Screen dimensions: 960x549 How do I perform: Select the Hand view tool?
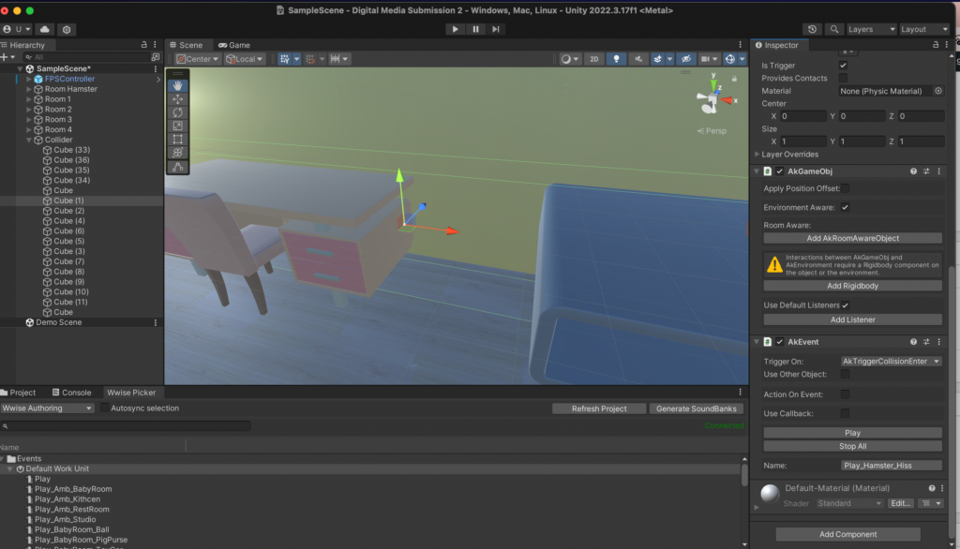coord(178,85)
